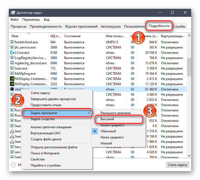This screenshot has height=180, width=200.
Task: Select the lsass.exe process name
Action: click(x=21, y=68)
